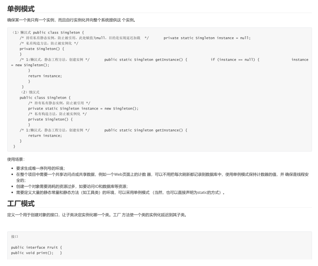318x266 pixels.
Task: Click bullet 要求生成唯一序列号的环境
Action: pyautogui.click(x=40, y=168)
